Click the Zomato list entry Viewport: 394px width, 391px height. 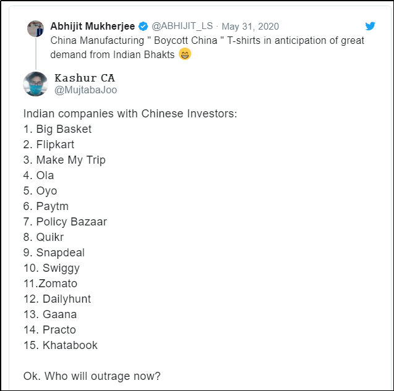pos(51,284)
